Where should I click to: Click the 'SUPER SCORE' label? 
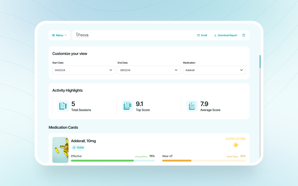[236, 139]
